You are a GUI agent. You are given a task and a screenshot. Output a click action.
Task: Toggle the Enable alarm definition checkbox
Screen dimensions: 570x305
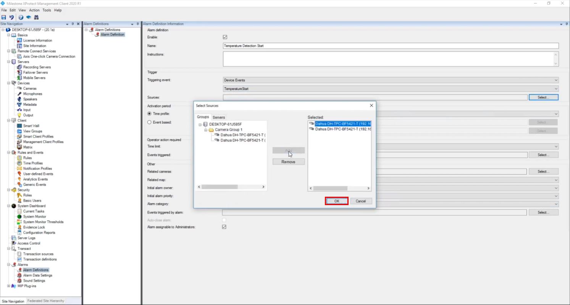pyautogui.click(x=225, y=37)
